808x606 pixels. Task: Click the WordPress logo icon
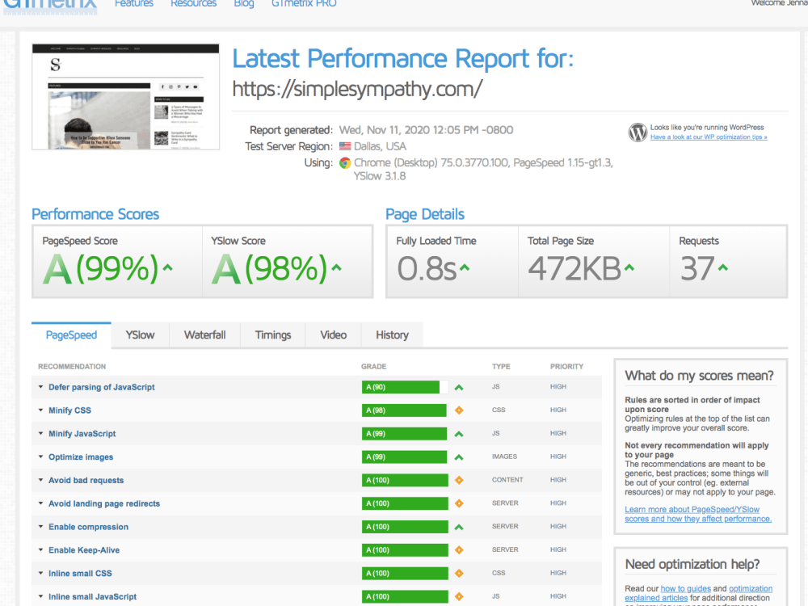pyautogui.click(x=638, y=133)
